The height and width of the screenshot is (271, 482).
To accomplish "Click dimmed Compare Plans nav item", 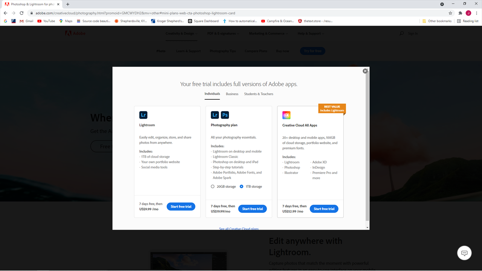I will [x=256, y=51].
